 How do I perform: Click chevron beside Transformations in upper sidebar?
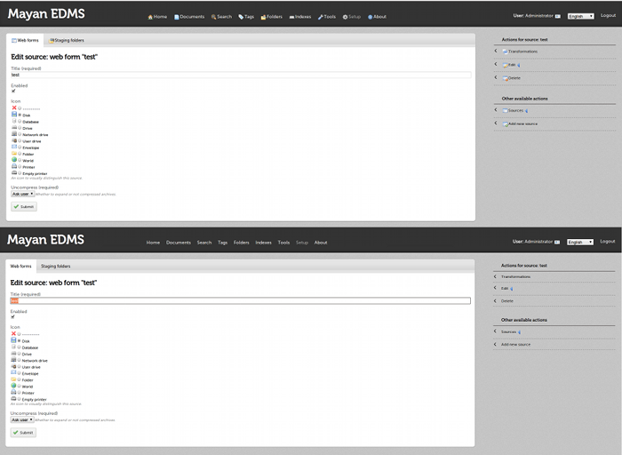click(x=496, y=51)
